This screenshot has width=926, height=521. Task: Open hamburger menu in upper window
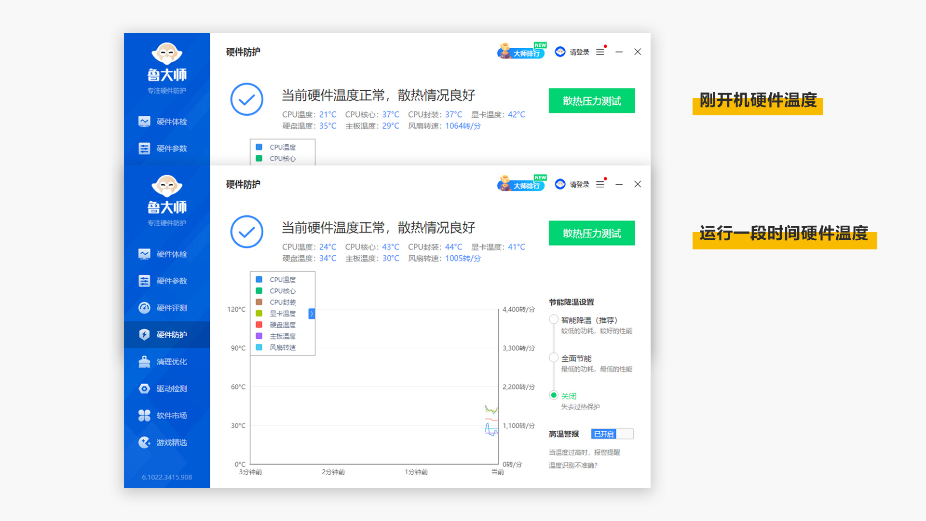tap(600, 52)
